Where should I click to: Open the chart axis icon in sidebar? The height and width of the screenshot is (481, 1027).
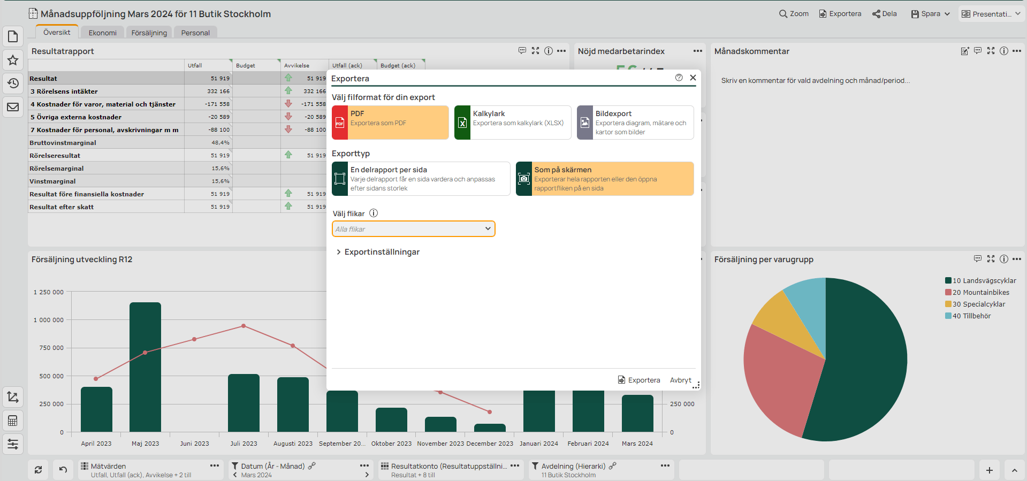click(13, 397)
